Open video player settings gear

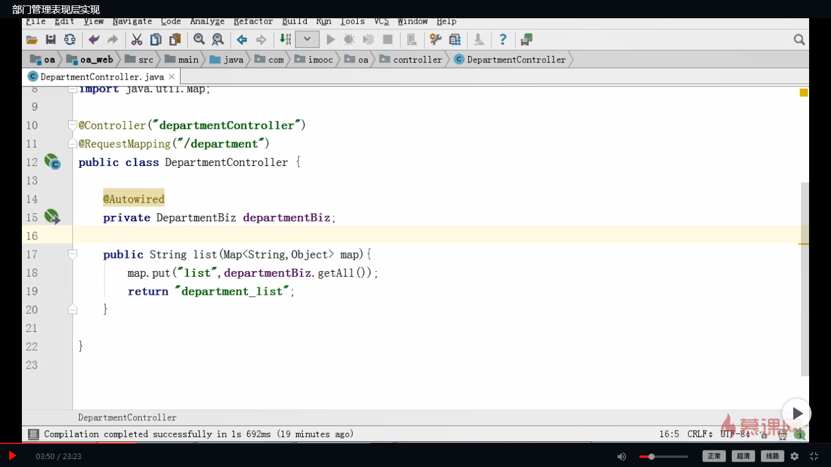point(794,456)
